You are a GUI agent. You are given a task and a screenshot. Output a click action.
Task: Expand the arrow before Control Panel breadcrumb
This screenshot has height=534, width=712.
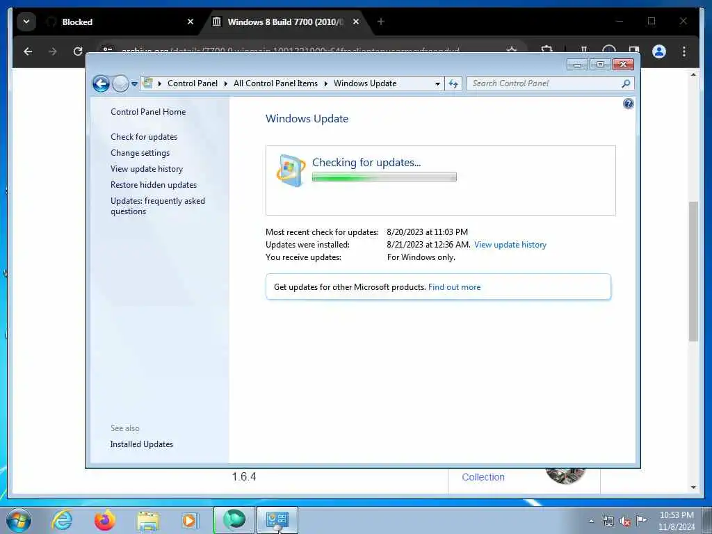(159, 83)
